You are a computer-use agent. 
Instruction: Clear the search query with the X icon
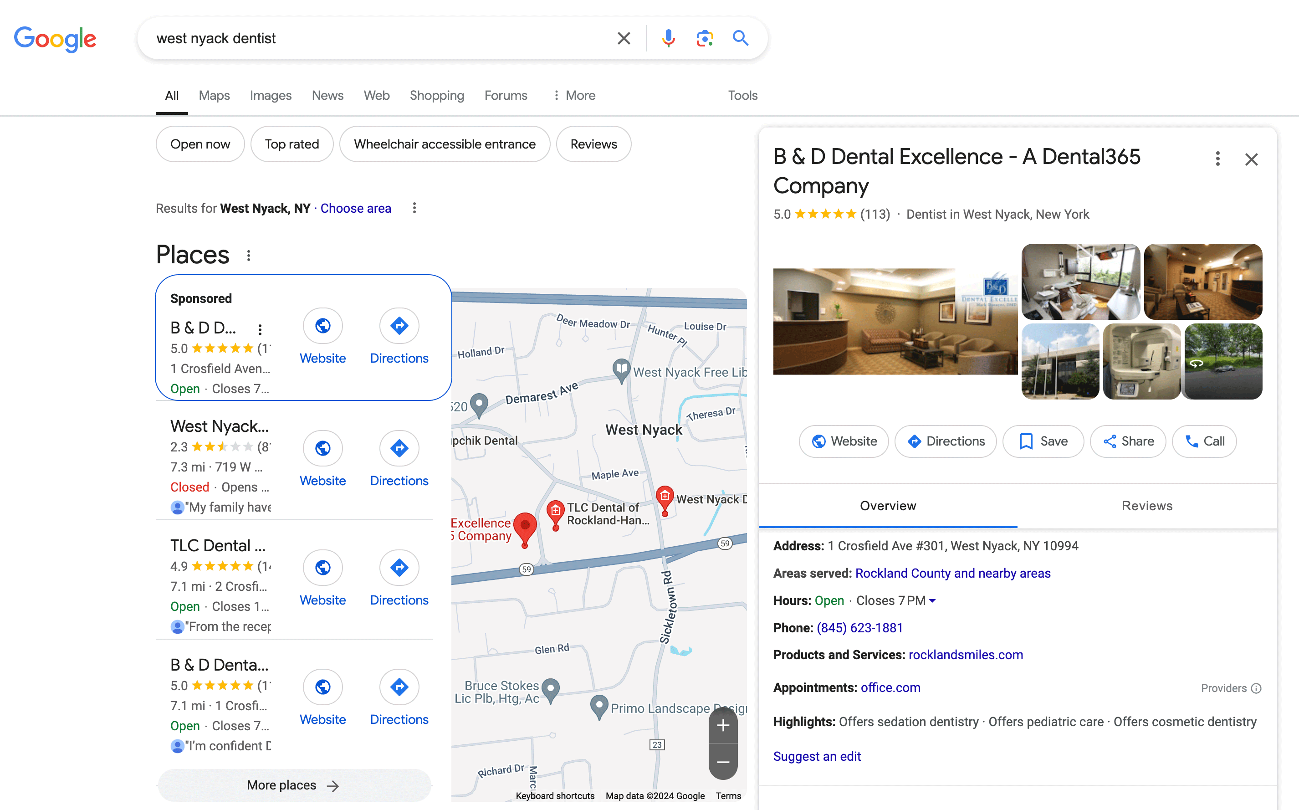(x=623, y=38)
